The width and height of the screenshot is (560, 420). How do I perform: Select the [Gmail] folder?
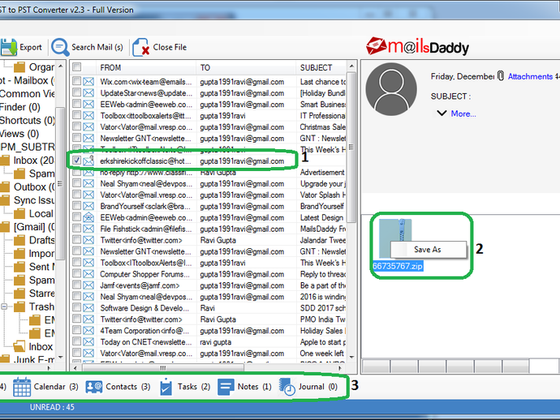34,227
